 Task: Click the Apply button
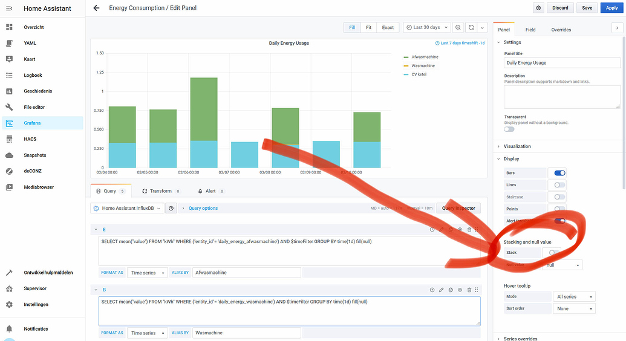[611, 8]
